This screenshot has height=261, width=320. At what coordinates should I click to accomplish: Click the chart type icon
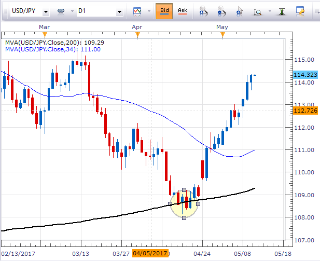[137, 11]
